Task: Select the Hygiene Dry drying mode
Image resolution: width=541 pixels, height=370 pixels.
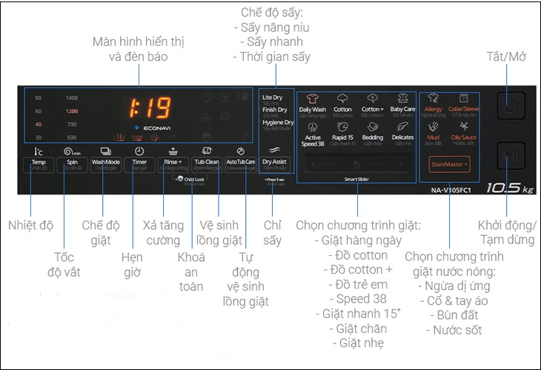Action: click(x=278, y=123)
